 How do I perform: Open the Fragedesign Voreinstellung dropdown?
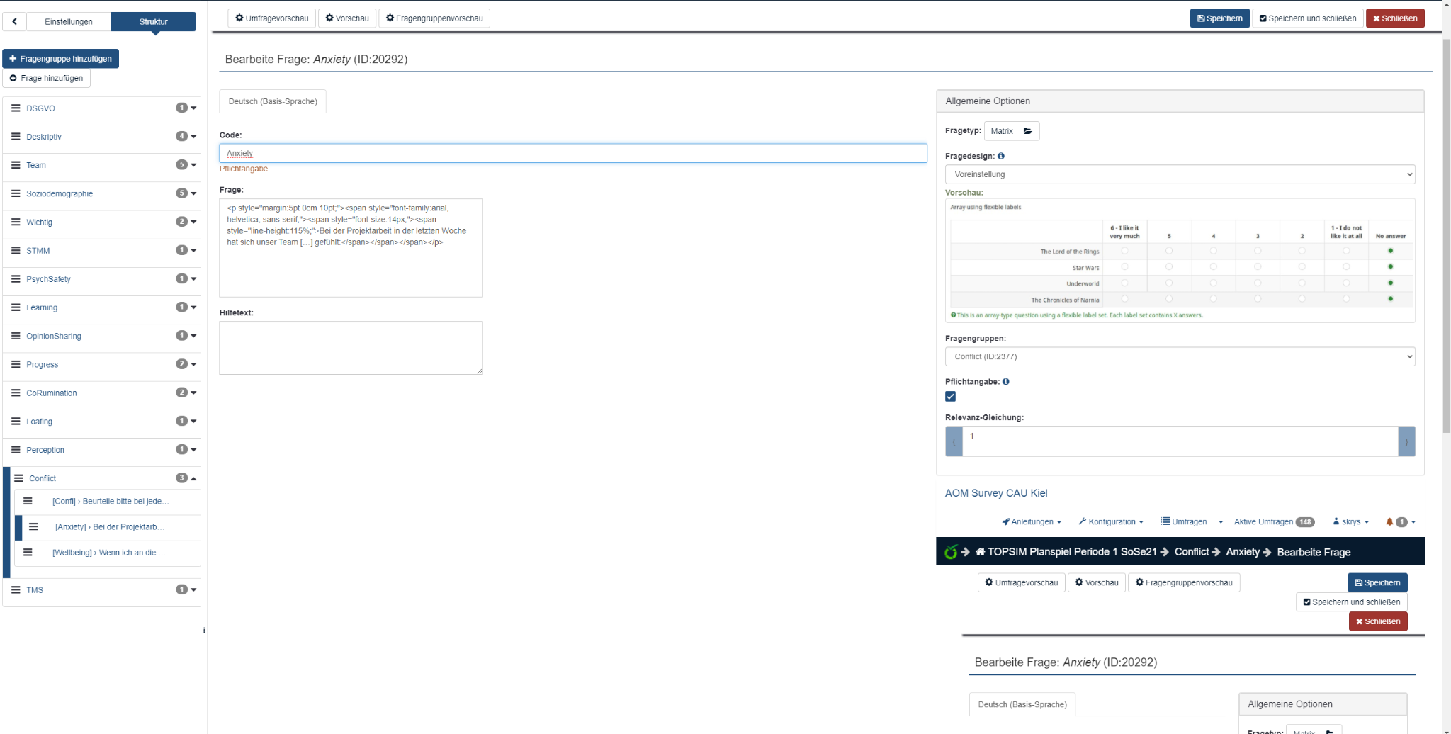point(1180,174)
